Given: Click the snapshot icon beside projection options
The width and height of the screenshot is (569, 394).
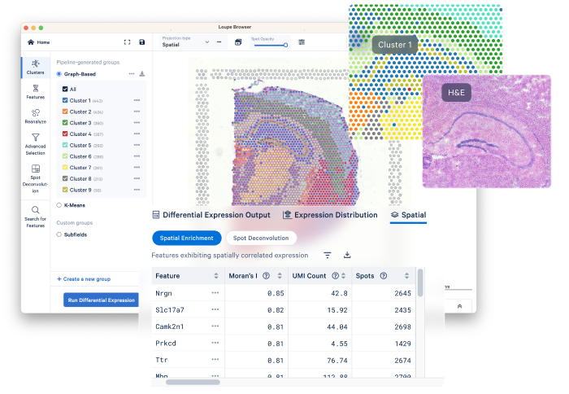Looking at the screenshot, I should pyautogui.click(x=238, y=42).
